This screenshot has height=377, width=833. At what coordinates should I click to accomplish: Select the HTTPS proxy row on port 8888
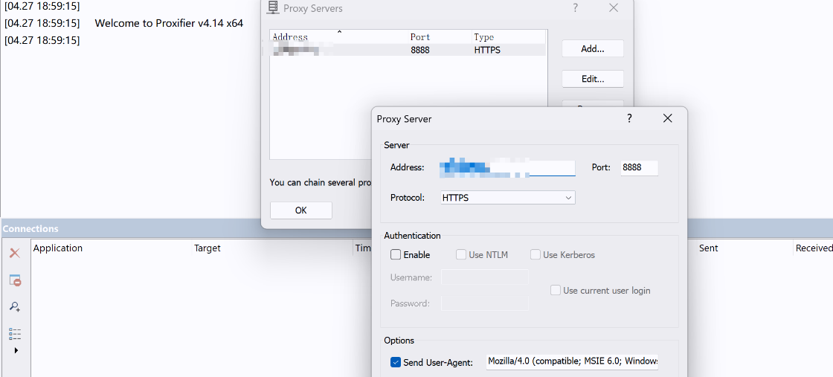[x=407, y=50]
